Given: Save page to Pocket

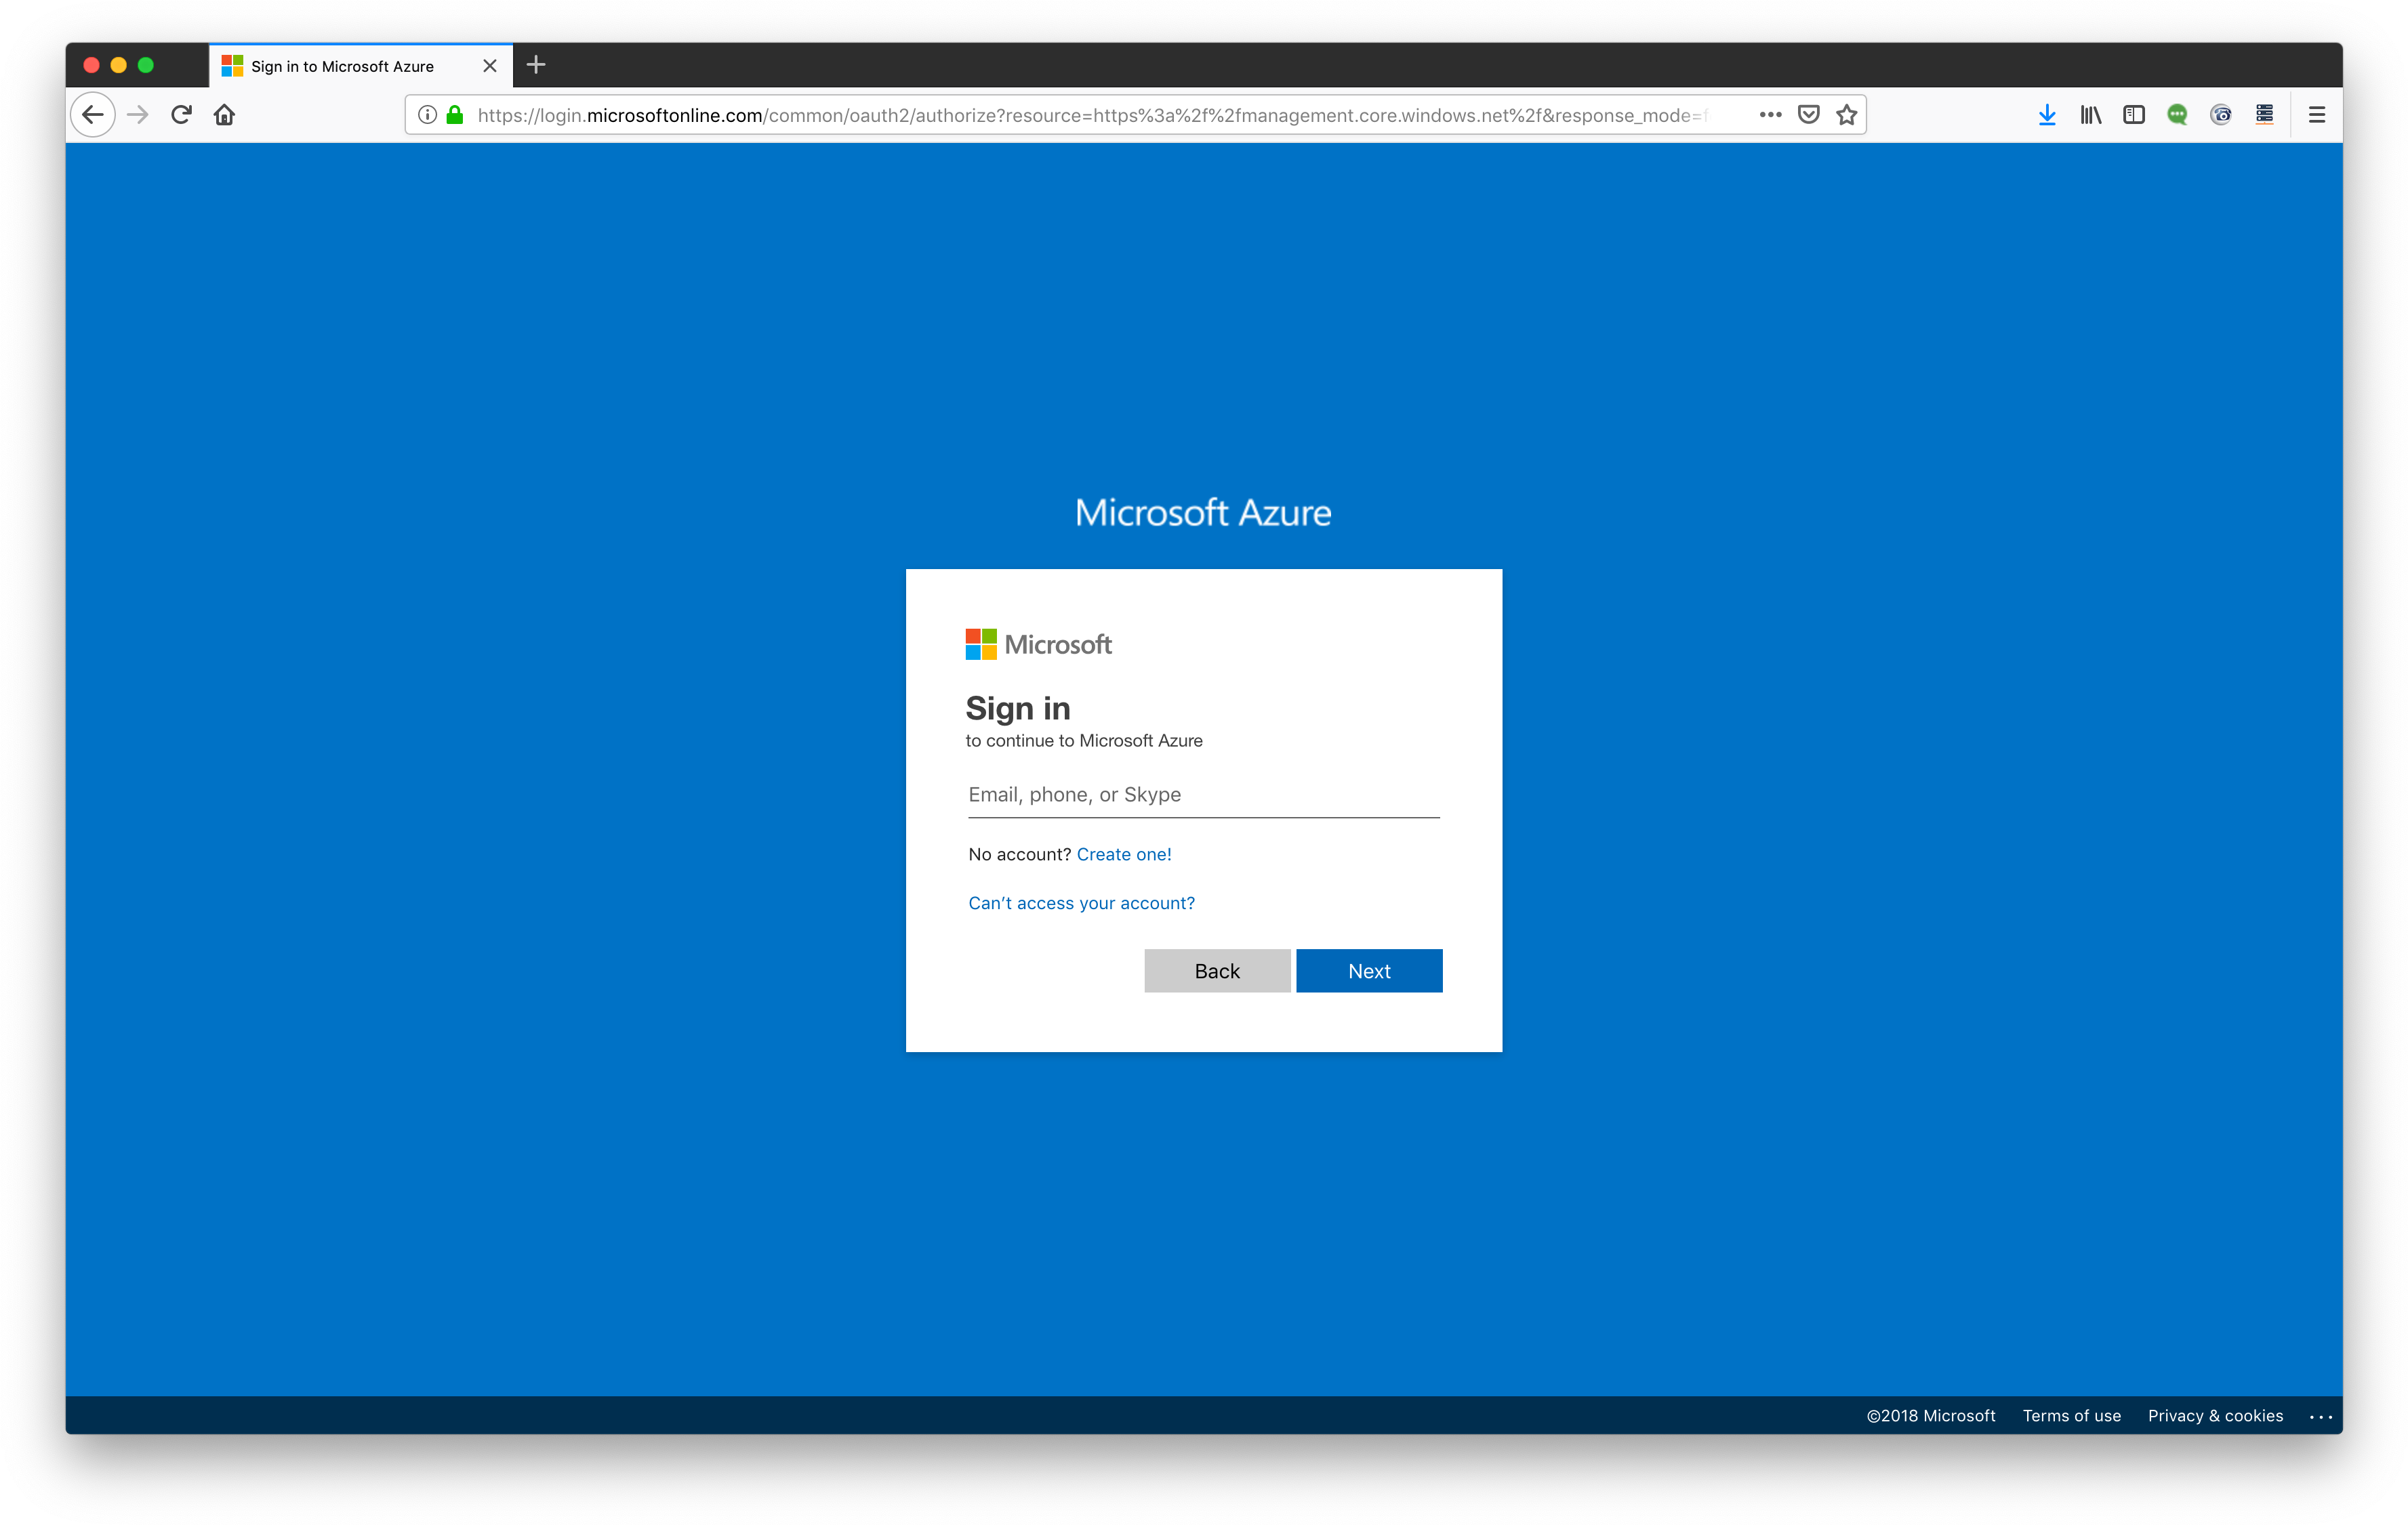Looking at the screenshot, I should click(x=1808, y=115).
